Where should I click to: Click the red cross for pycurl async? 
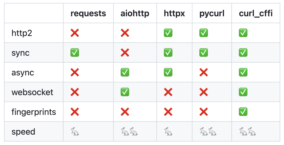tap(204, 72)
